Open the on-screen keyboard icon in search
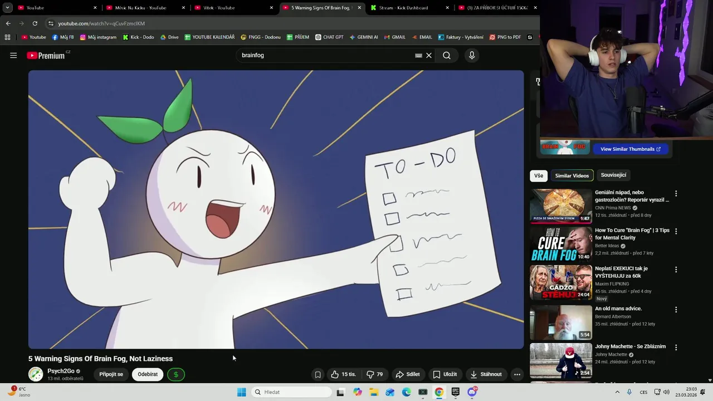Viewport: 713px width, 401px height. tap(418, 55)
